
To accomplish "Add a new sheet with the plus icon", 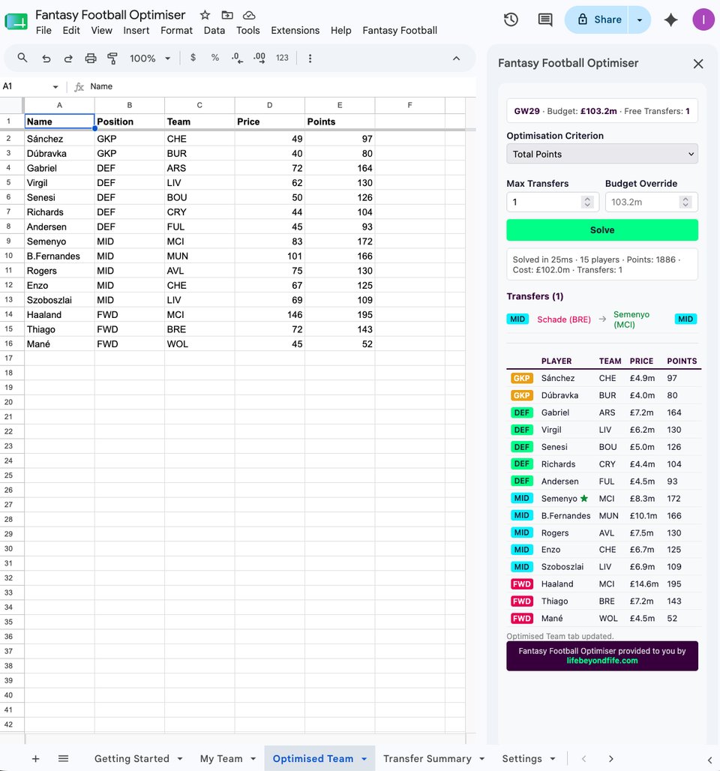I will click(x=35, y=759).
